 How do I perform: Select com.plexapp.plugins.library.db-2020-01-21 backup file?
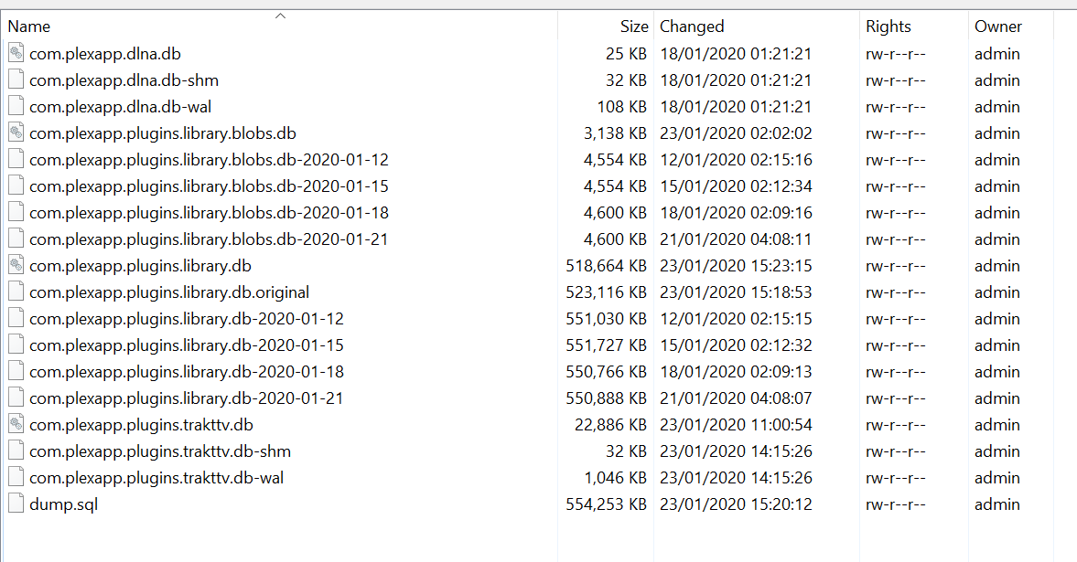186,398
